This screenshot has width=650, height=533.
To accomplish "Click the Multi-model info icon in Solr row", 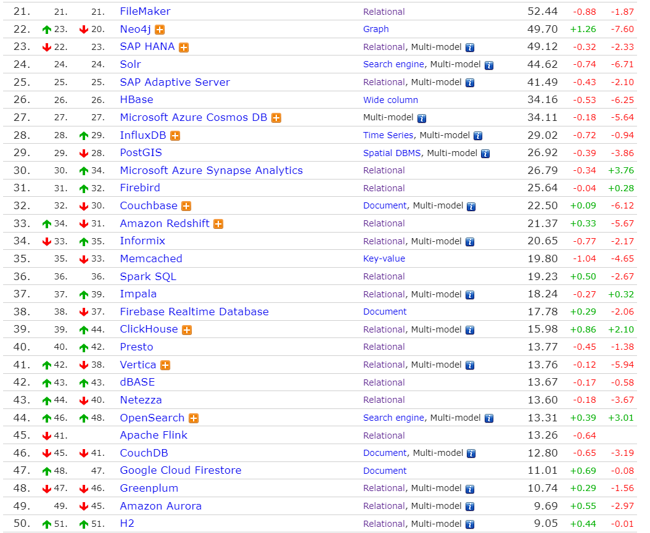I will click(x=489, y=65).
